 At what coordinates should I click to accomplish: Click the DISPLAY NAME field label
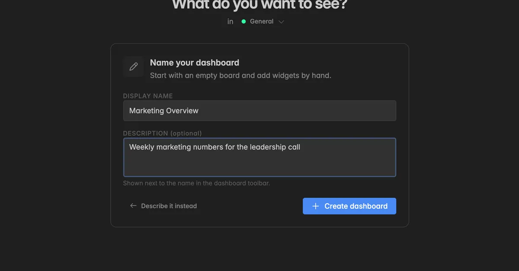tap(148, 96)
